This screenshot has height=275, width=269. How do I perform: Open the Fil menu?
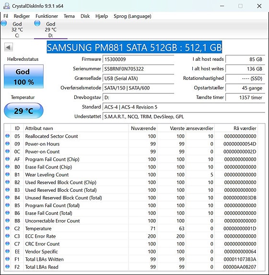(6, 16)
